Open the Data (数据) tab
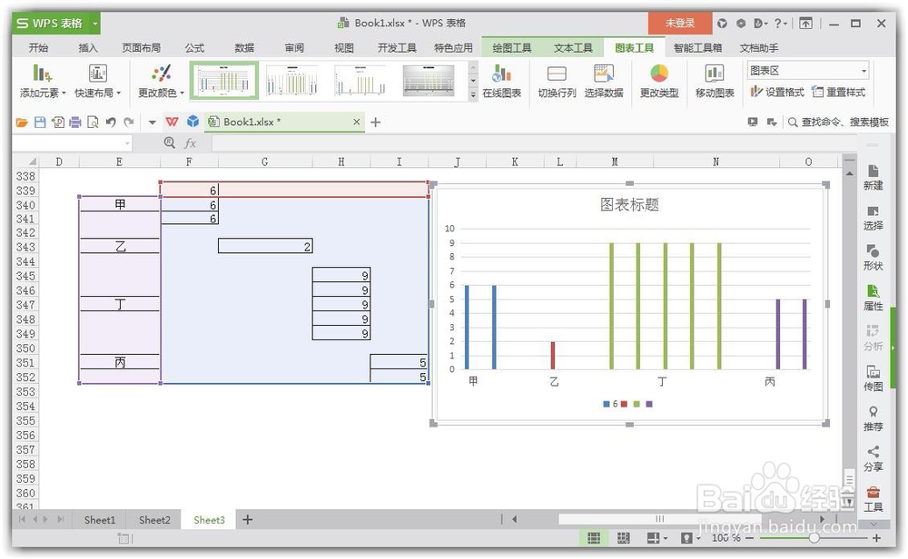This screenshot has height=559, width=908. click(x=244, y=48)
